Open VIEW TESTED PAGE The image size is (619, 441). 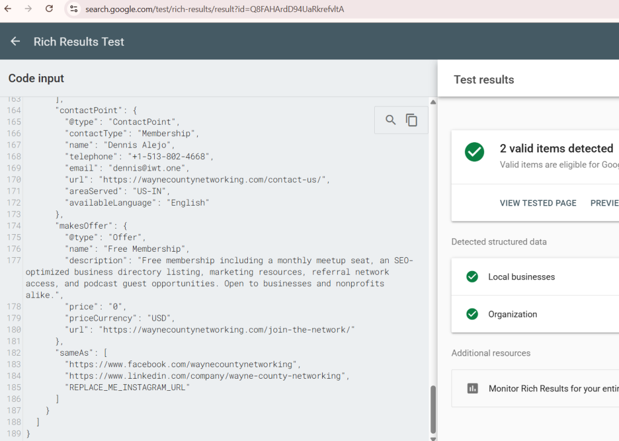click(x=537, y=203)
